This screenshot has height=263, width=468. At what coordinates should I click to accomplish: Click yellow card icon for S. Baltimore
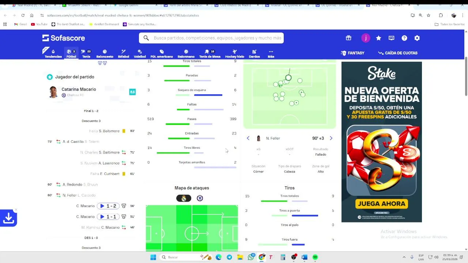[124, 131]
